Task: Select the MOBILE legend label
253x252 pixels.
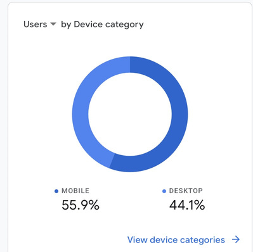Action: (x=75, y=191)
